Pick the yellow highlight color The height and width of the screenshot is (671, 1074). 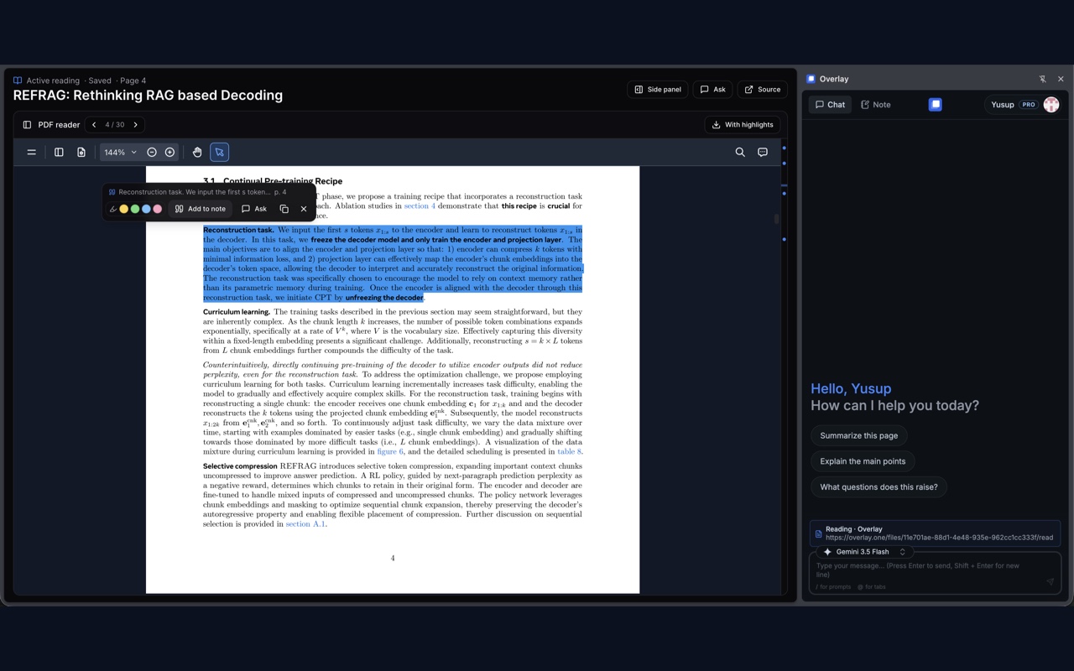(123, 209)
